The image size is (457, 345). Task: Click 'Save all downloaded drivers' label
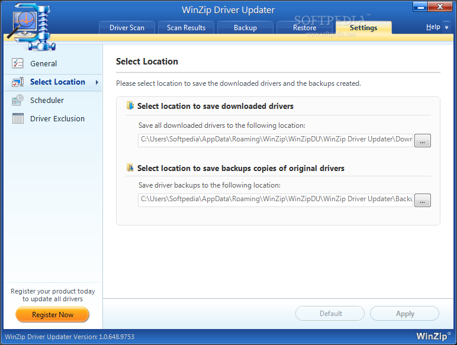tap(222, 125)
